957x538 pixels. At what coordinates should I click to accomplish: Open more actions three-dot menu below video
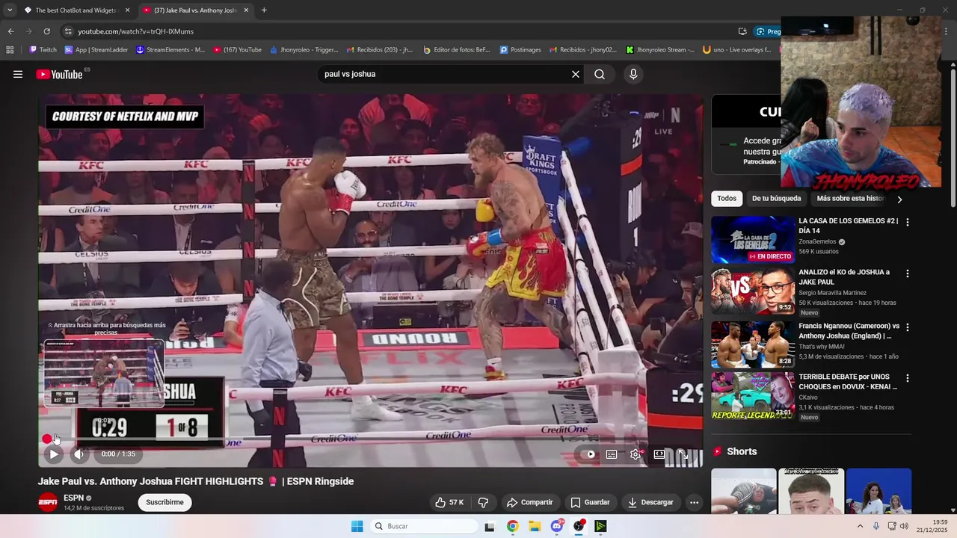click(694, 502)
